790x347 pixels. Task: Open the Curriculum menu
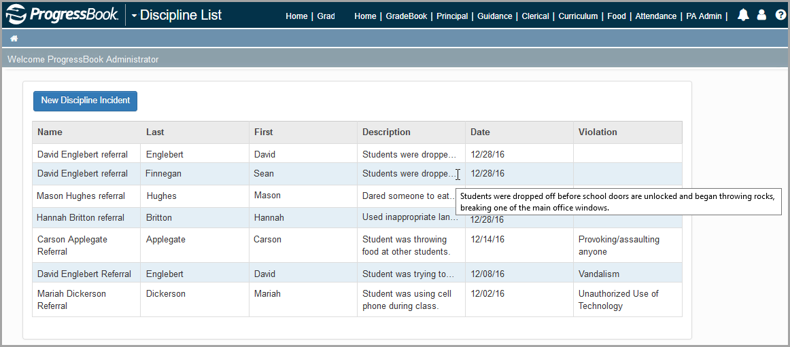pos(578,16)
